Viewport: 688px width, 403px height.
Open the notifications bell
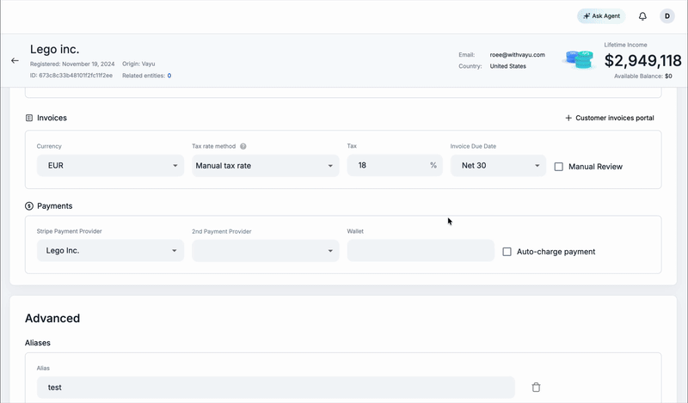tap(642, 16)
